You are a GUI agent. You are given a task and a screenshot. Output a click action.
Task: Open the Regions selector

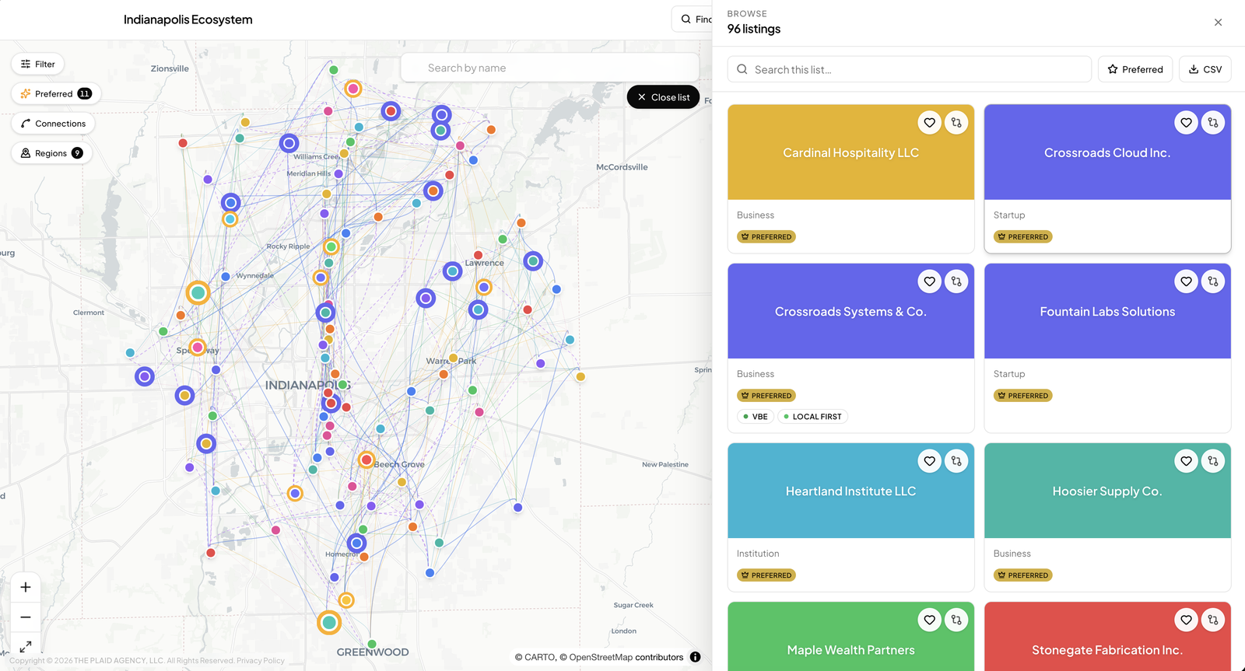[51, 153]
